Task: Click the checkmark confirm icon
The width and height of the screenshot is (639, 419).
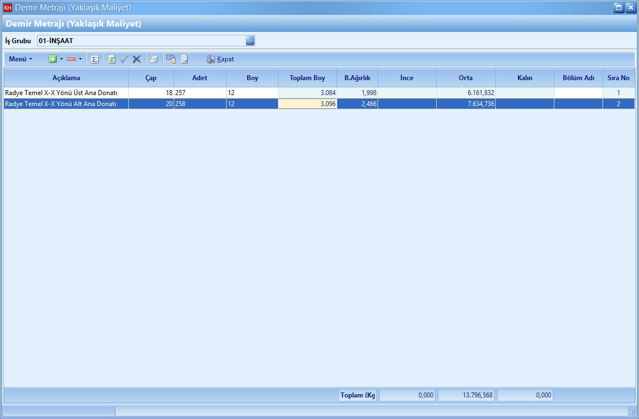Action: [x=124, y=59]
